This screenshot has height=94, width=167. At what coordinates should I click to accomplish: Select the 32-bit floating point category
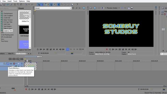7,35
